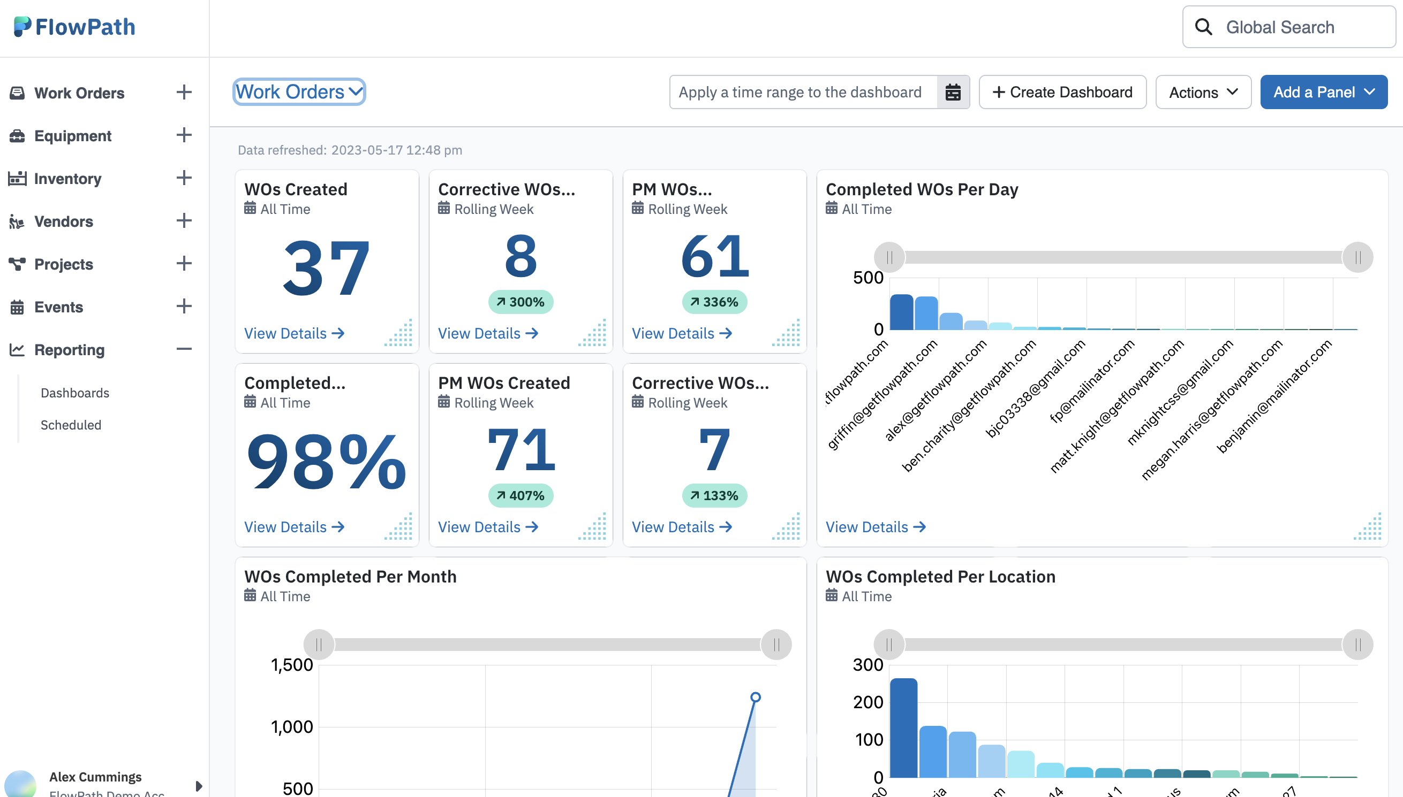Open the Work Orders sidebar icon

[18, 93]
